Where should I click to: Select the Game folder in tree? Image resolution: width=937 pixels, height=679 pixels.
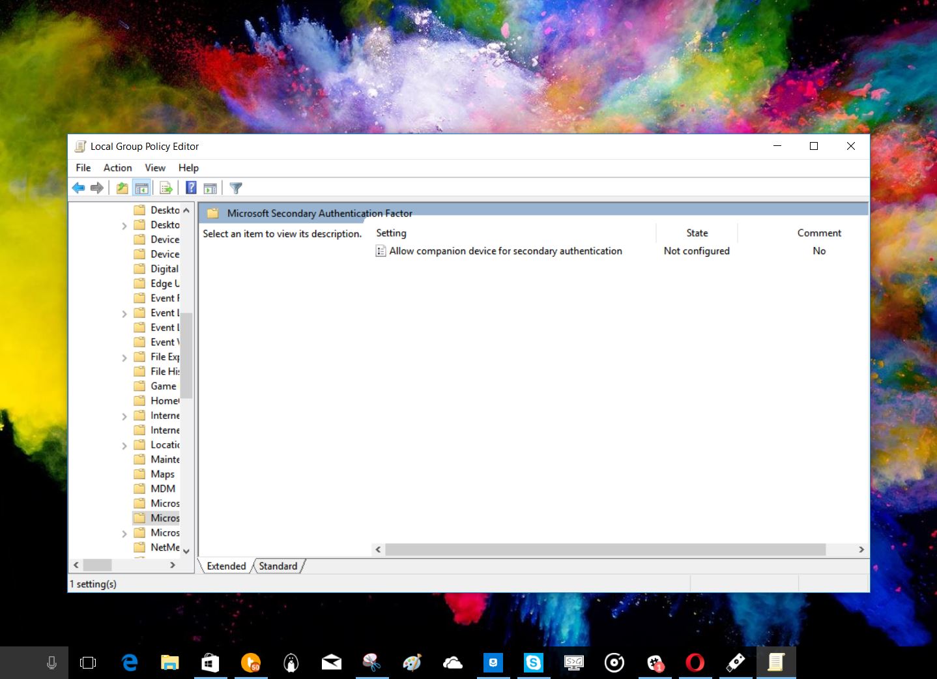[155, 386]
